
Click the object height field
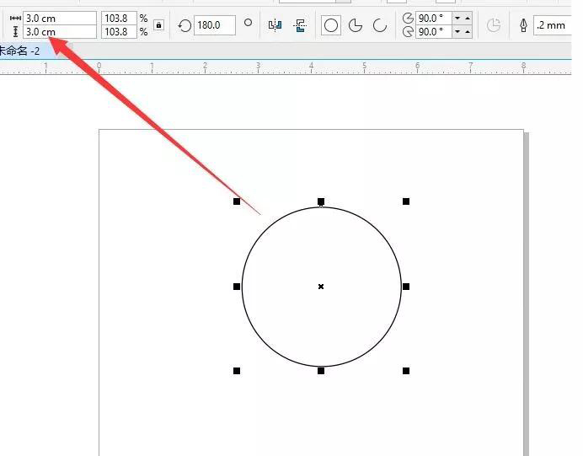coord(59,32)
